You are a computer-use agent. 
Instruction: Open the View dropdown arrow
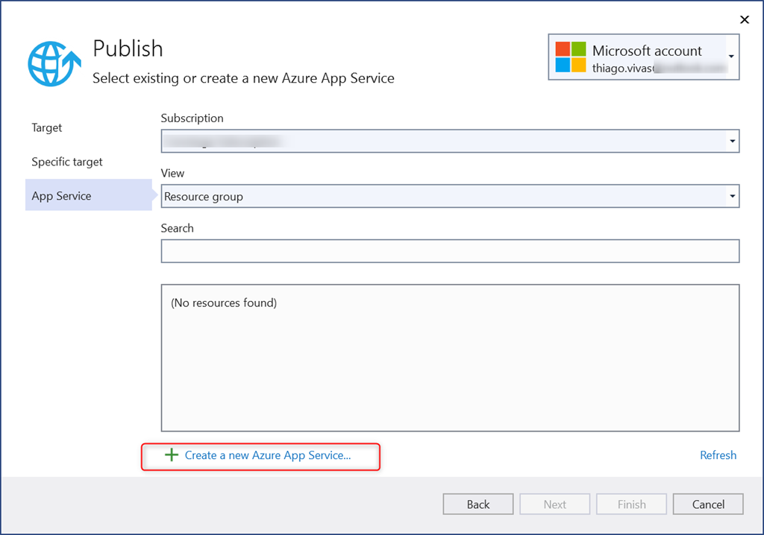point(733,196)
